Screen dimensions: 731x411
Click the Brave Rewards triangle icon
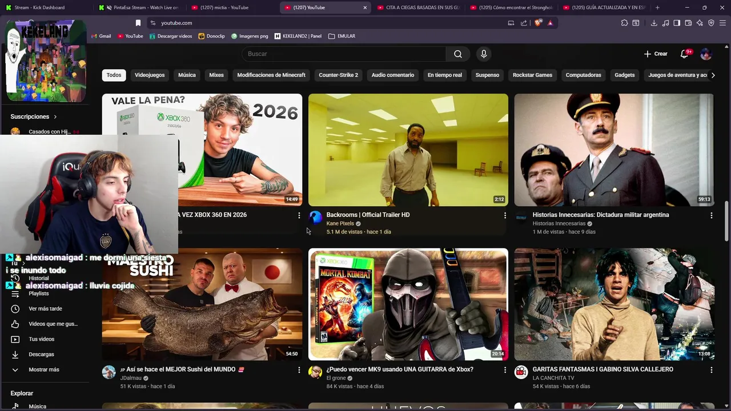point(550,23)
